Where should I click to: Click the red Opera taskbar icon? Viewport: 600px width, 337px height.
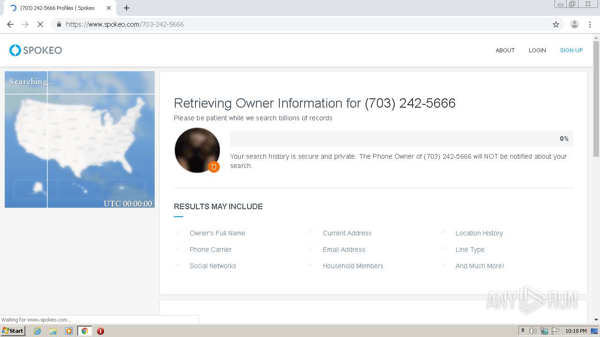100,331
